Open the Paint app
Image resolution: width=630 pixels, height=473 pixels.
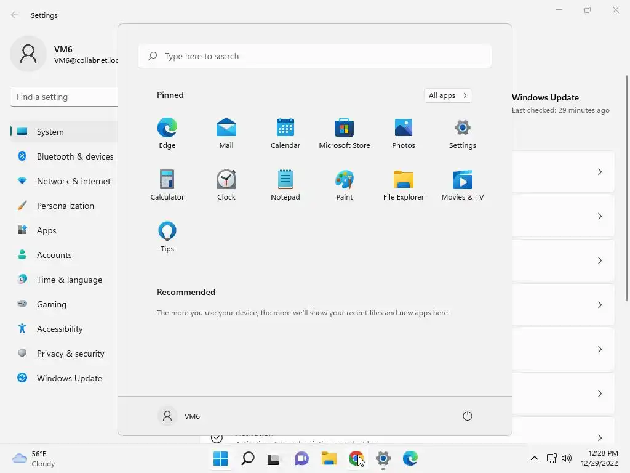[345, 185]
